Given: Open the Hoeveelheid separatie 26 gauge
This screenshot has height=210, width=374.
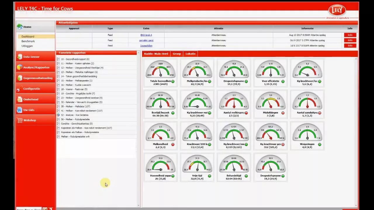Looking at the screenshot, I should [x=160, y=167].
